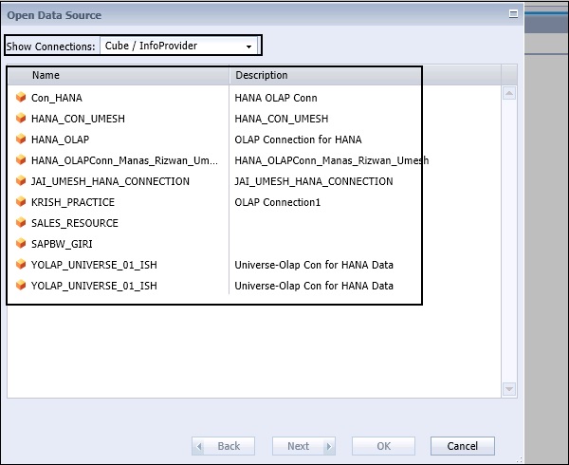
Task: Select the Con_HANA connection name
Action: coord(57,98)
